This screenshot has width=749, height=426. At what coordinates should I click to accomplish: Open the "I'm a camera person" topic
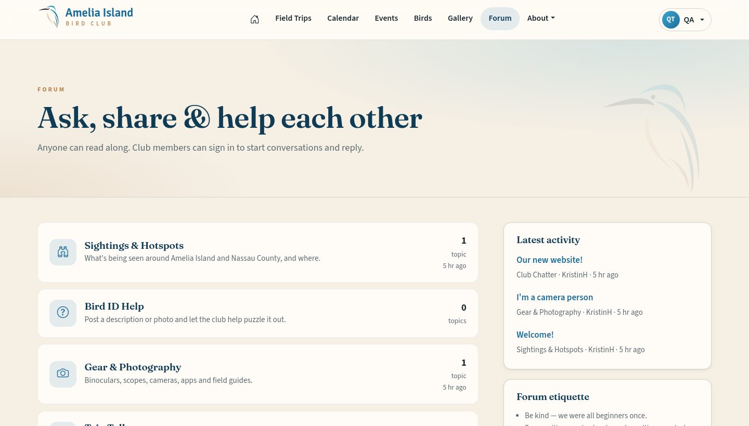pyautogui.click(x=554, y=297)
